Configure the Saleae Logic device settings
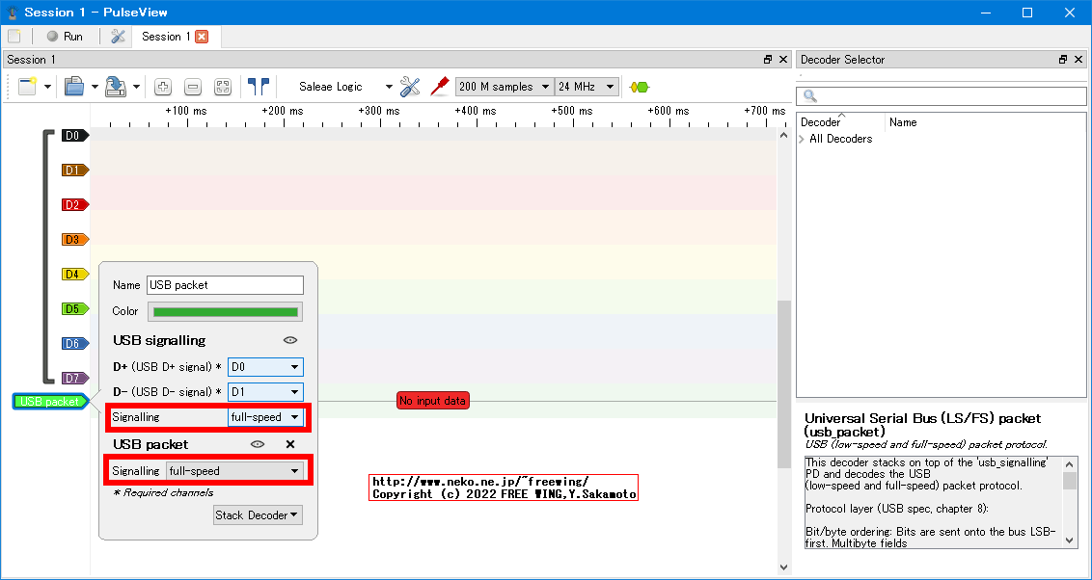The height and width of the screenshot is (580, 1092). 409,86
